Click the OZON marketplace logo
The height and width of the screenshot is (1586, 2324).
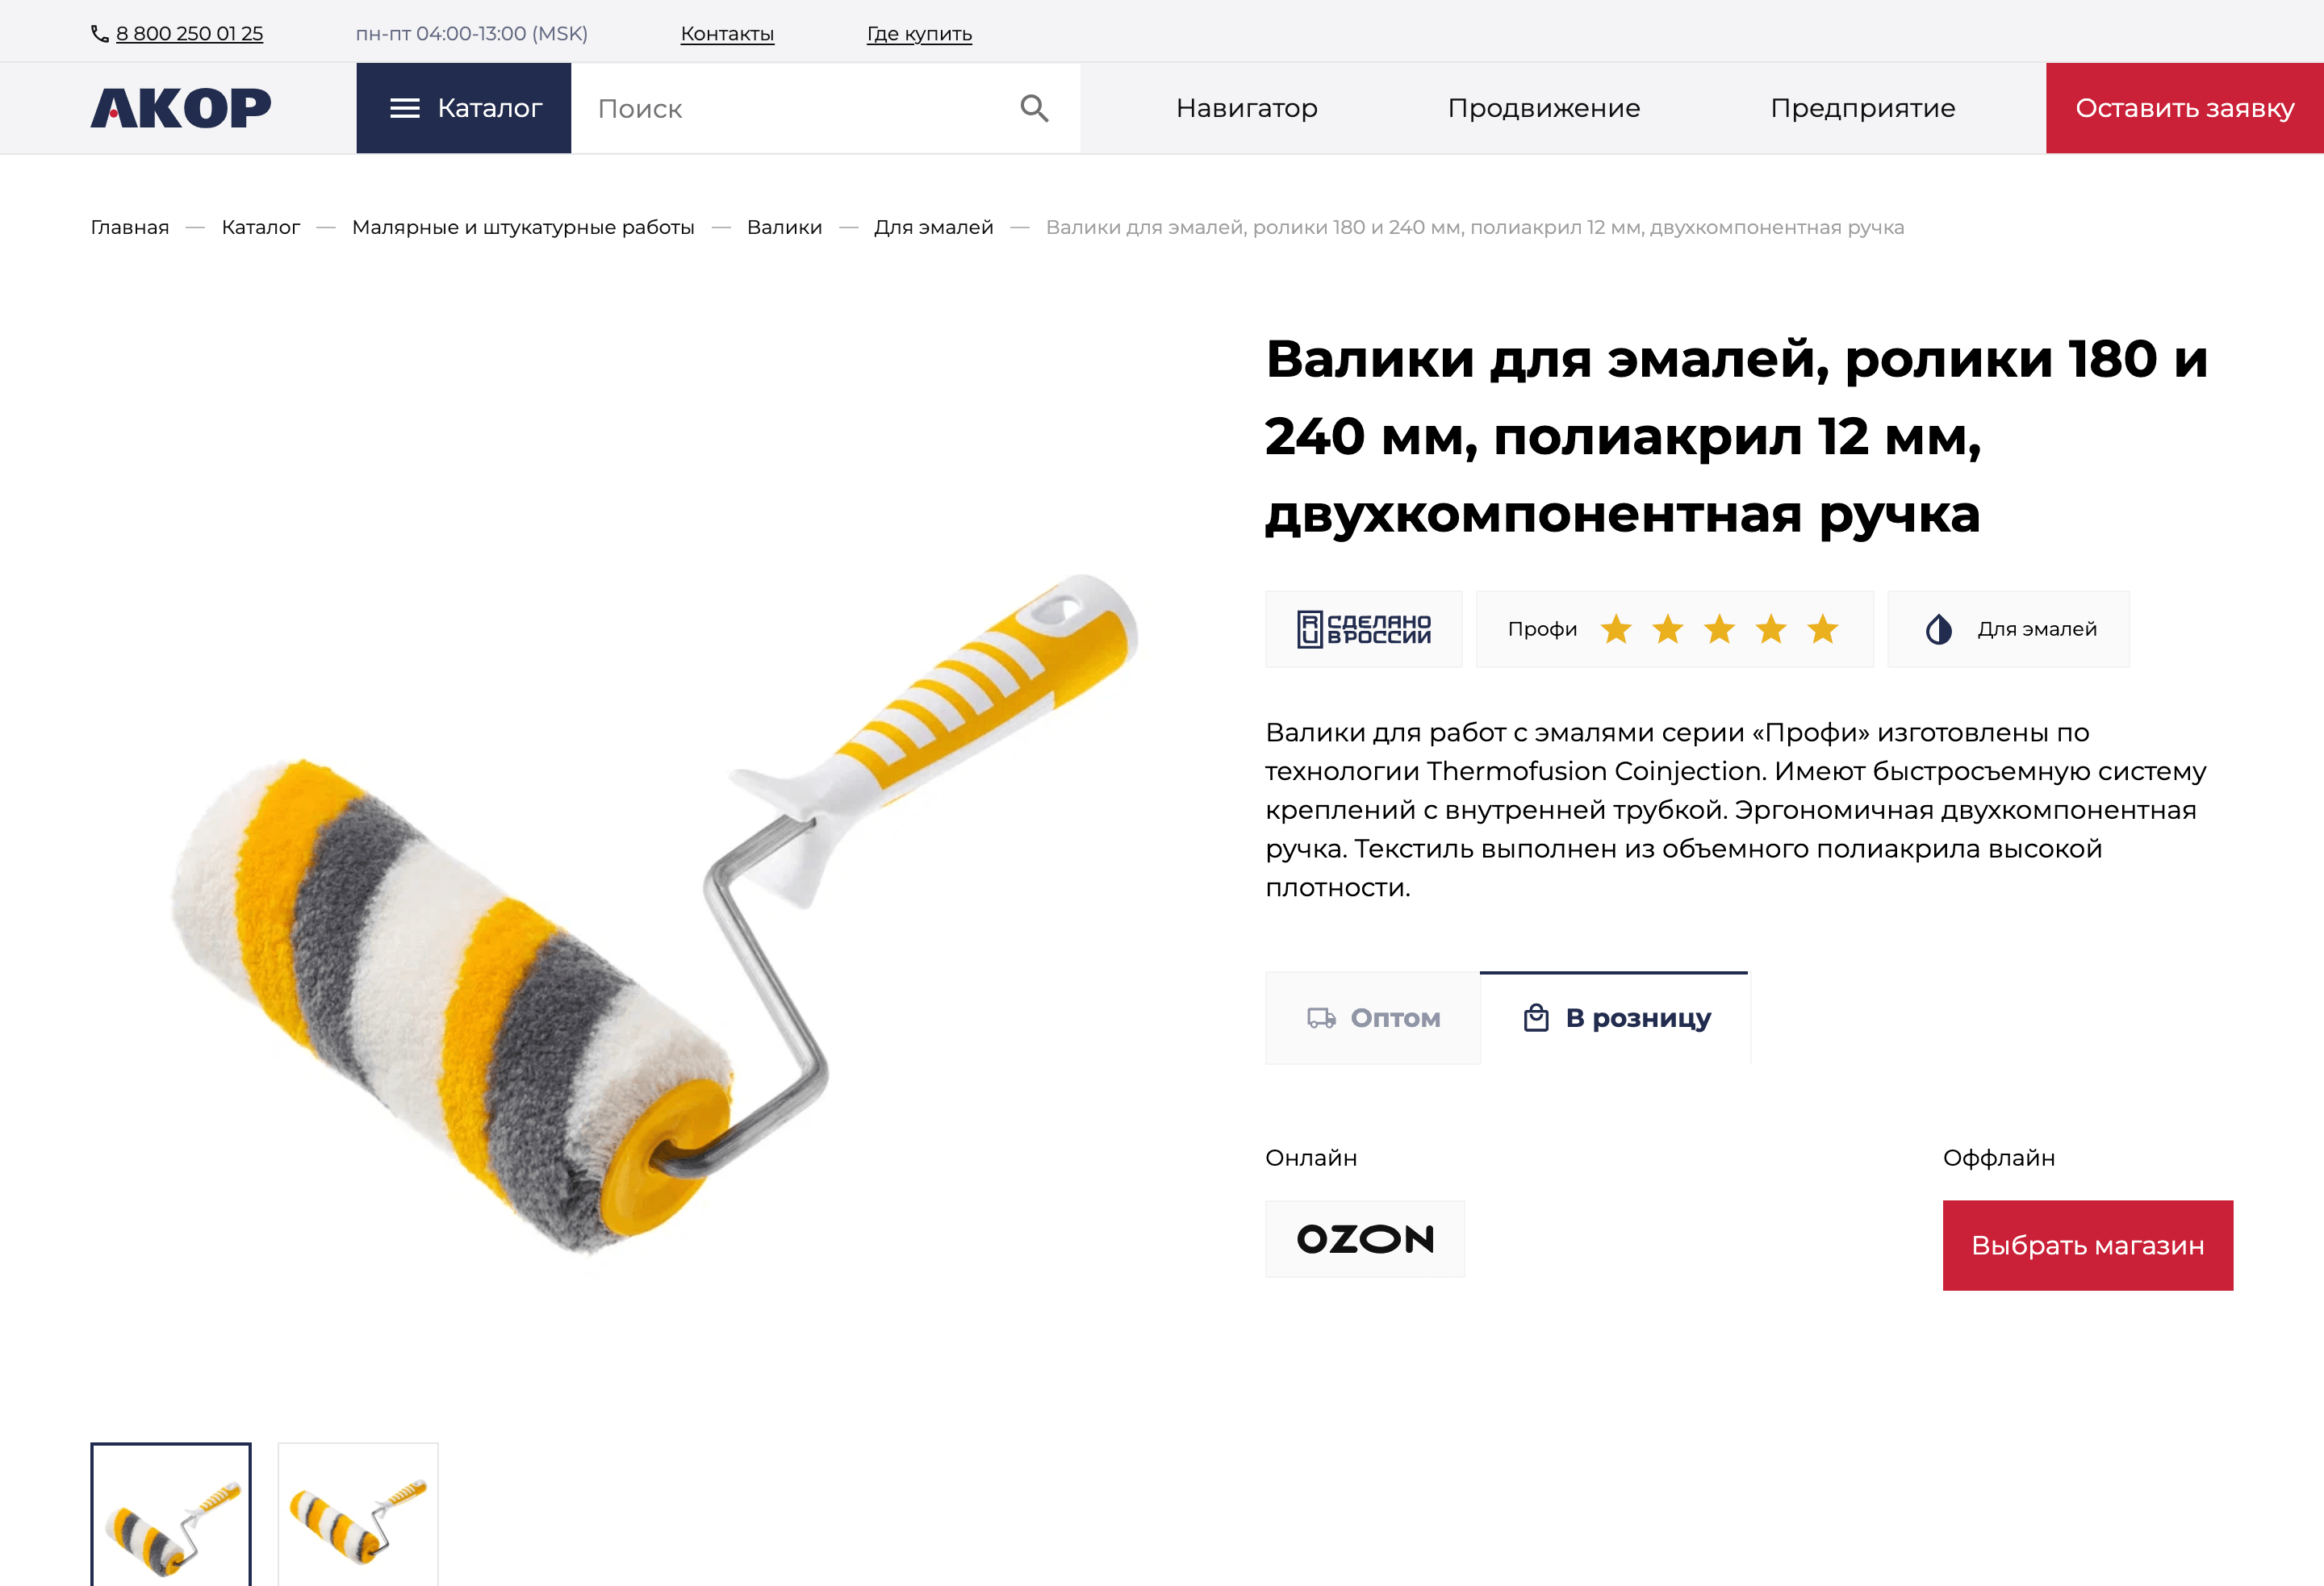pos(1365,1239)
